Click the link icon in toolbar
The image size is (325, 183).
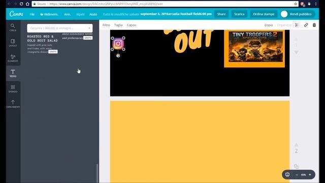coord(306,25)
